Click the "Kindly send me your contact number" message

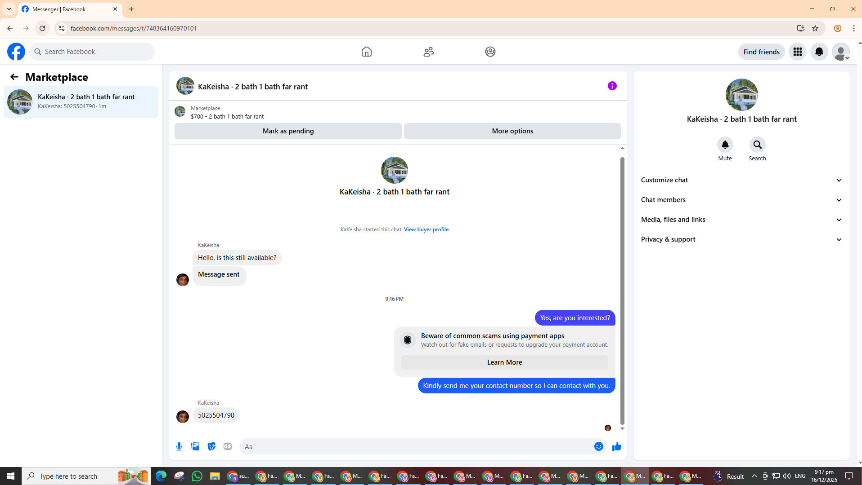[516, 386]
